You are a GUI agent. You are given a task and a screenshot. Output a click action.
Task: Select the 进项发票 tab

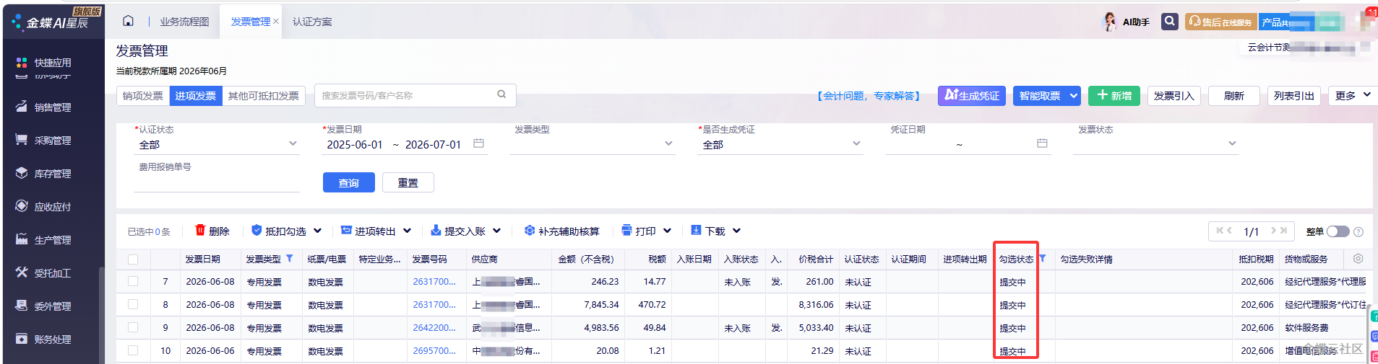coord(196,95)
